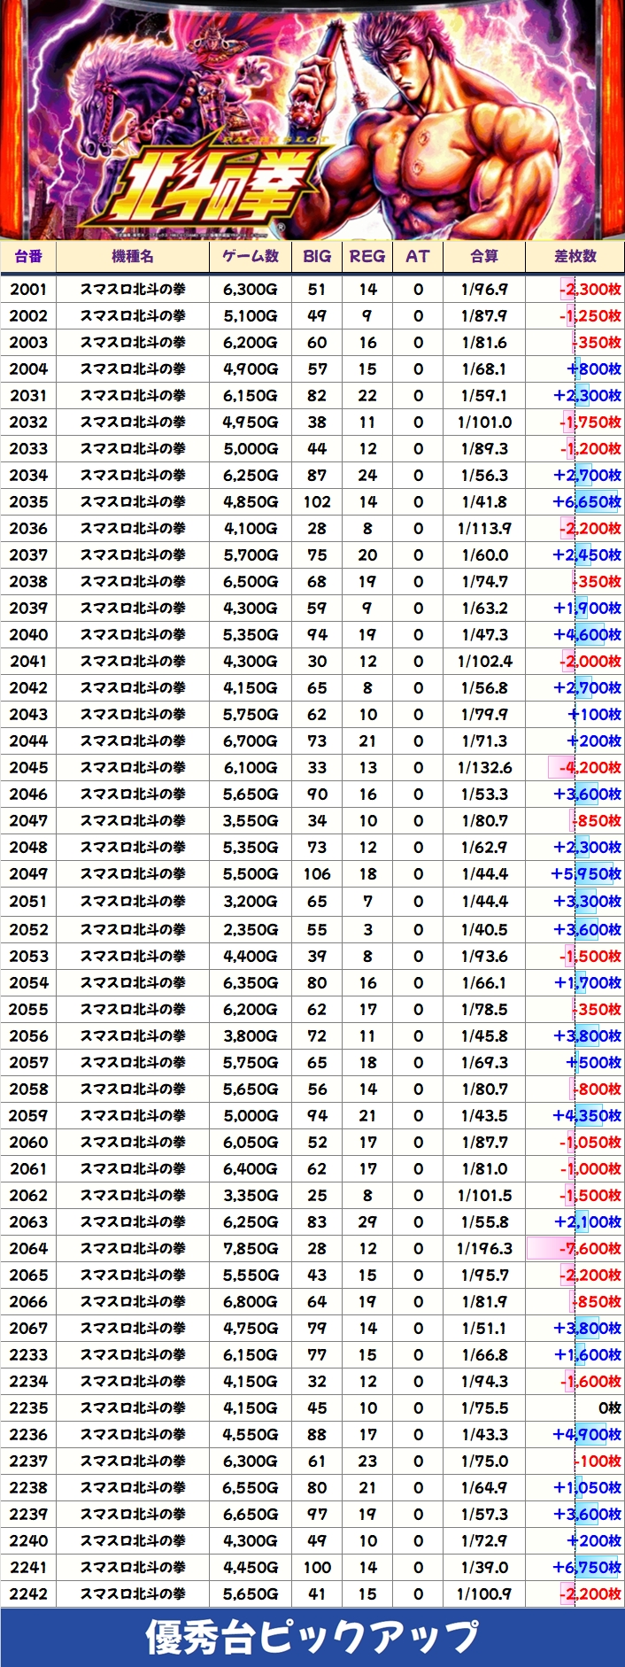The image size is (625, 1667).
Task: Click the REG column header
Action: pyautogui.click(x=367, y=256)
